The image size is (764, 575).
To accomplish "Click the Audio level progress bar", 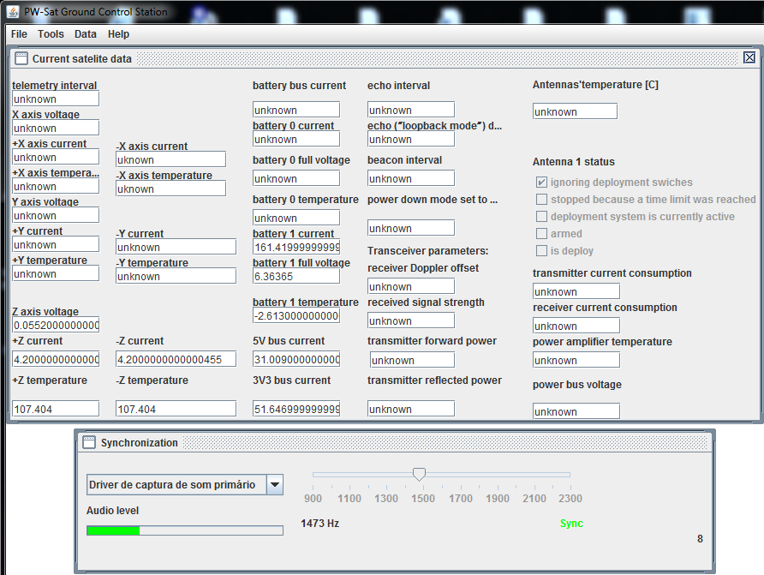I will [185, 530].
